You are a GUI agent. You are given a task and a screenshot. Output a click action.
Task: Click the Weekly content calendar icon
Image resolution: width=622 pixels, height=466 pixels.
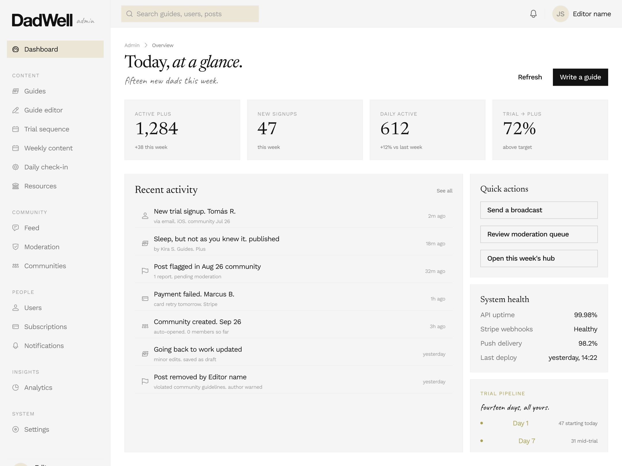(16, 148)
